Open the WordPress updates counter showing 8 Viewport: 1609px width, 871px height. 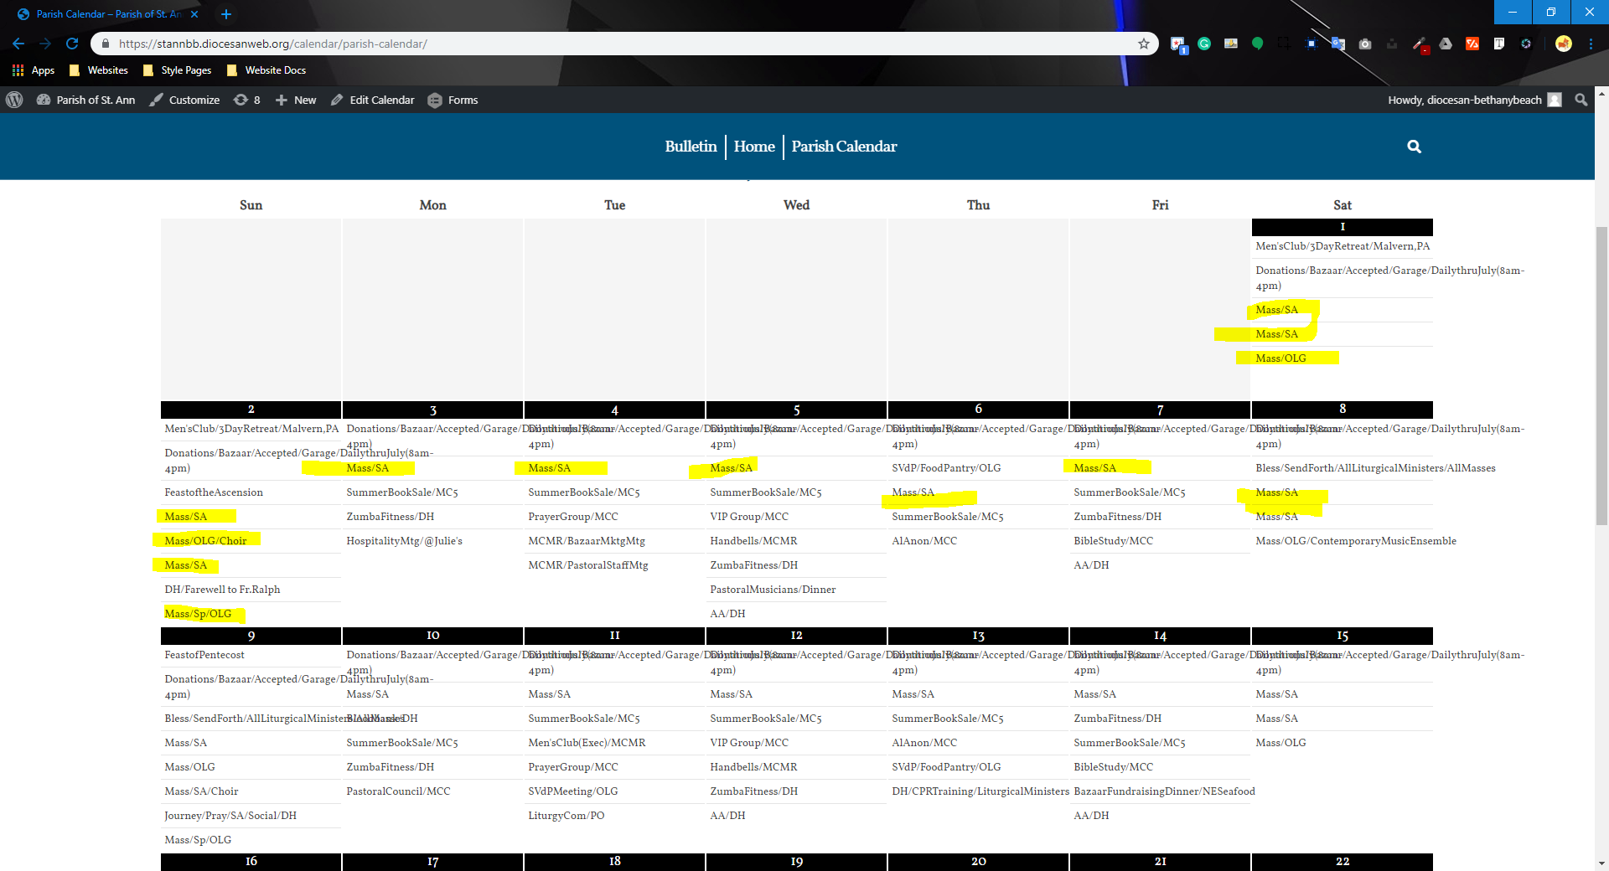247,100
